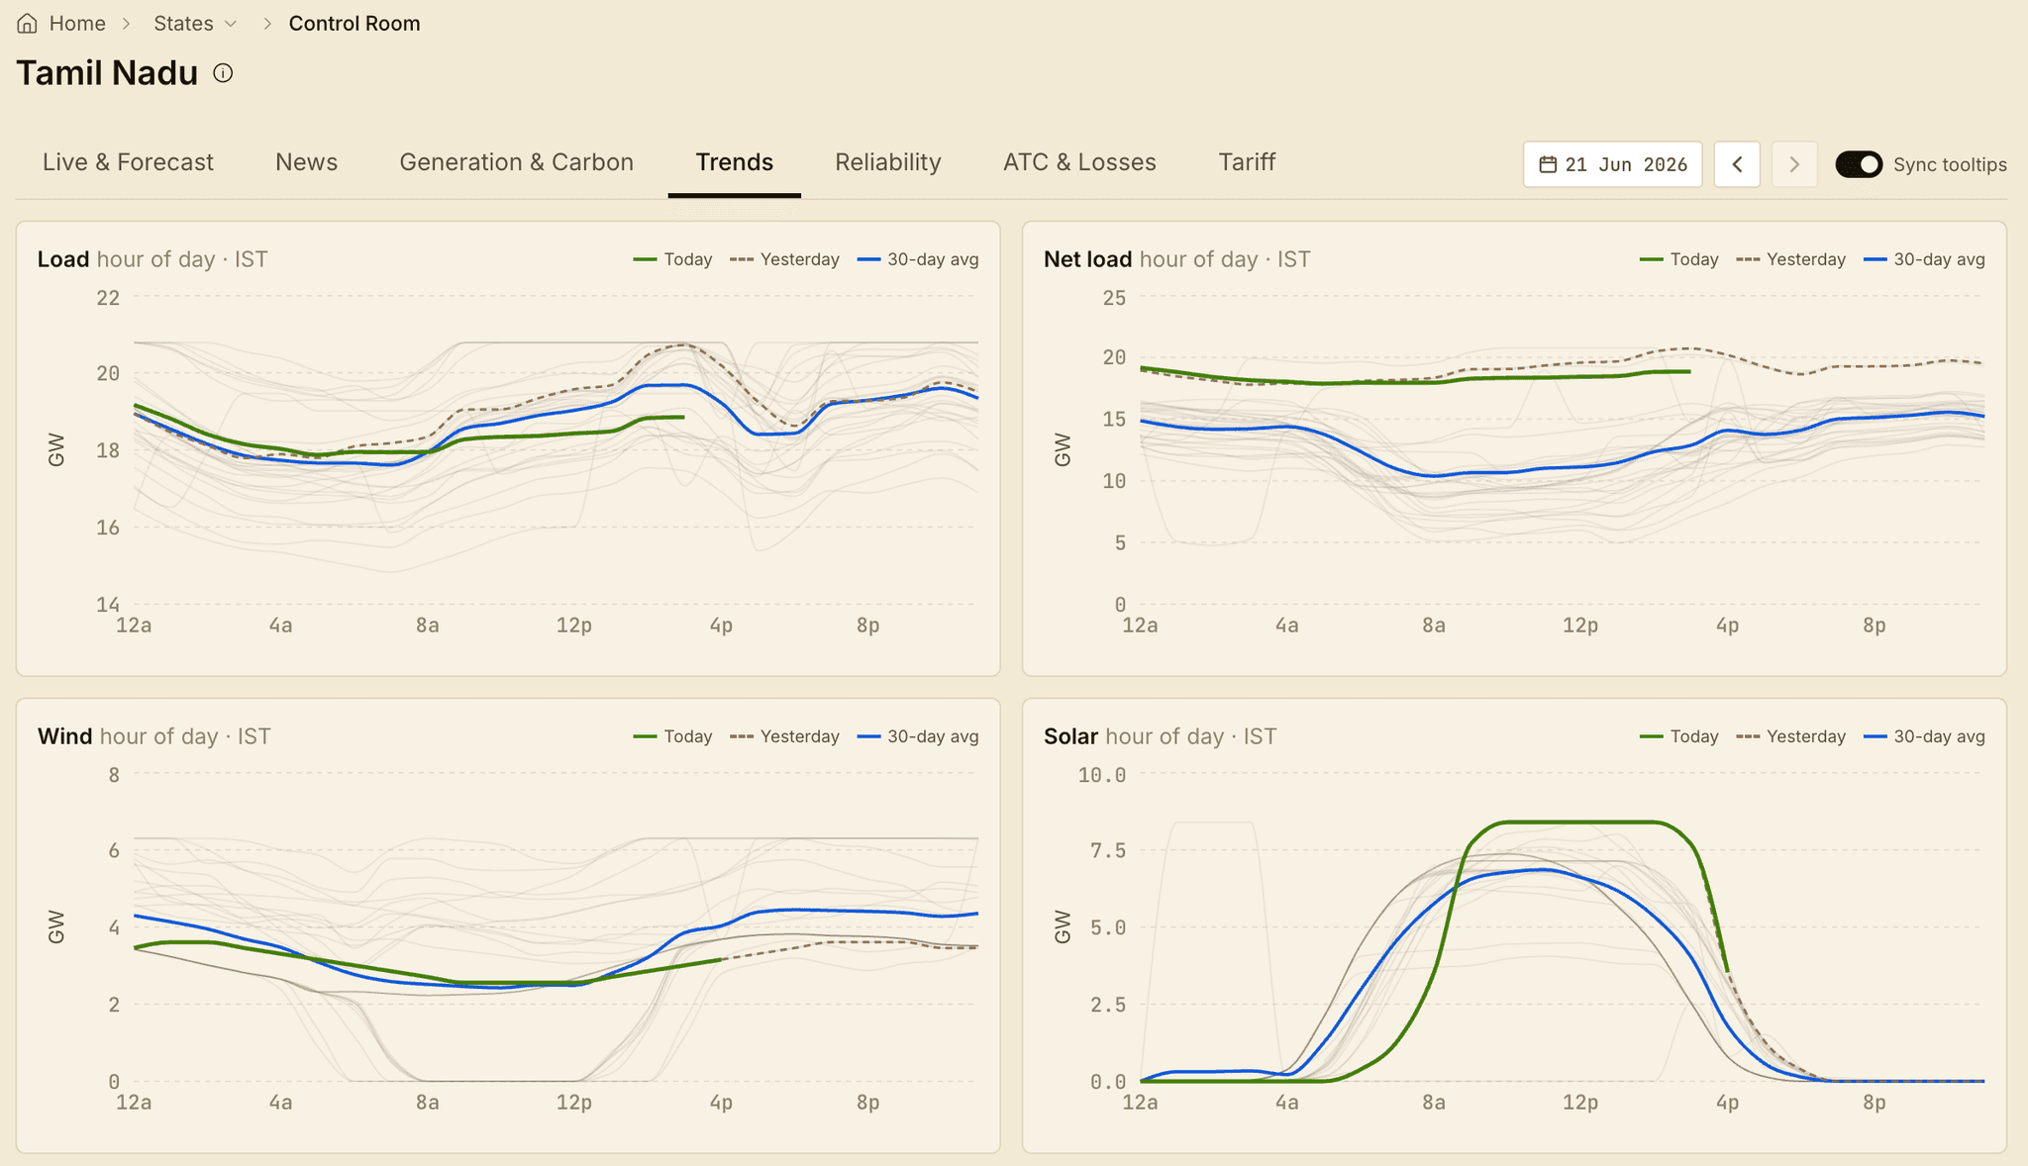The height and width of the screenshot is (1166, 2028).
Task: Switch to the Live & Forecast tab
Action: [128, 162]
